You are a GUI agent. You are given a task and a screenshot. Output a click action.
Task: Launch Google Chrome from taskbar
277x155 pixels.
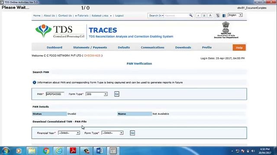pyautogui.click(x=46, y=151)
